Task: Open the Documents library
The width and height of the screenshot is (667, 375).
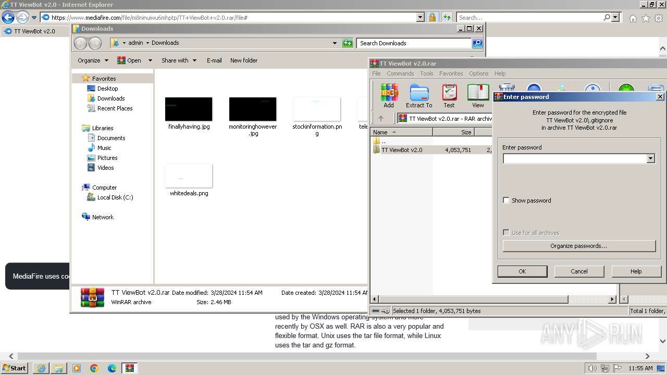Action: [111, 138]
